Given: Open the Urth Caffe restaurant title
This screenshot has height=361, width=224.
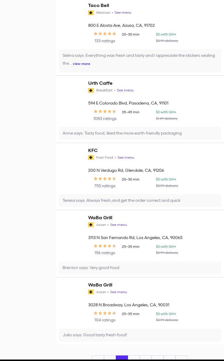Looking at the screenshot, I should point(100,83).
